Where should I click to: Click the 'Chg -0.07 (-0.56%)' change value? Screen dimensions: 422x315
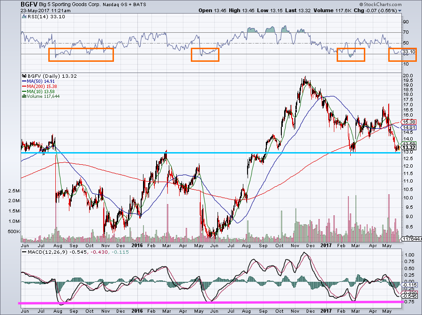[x=375, y=10]
